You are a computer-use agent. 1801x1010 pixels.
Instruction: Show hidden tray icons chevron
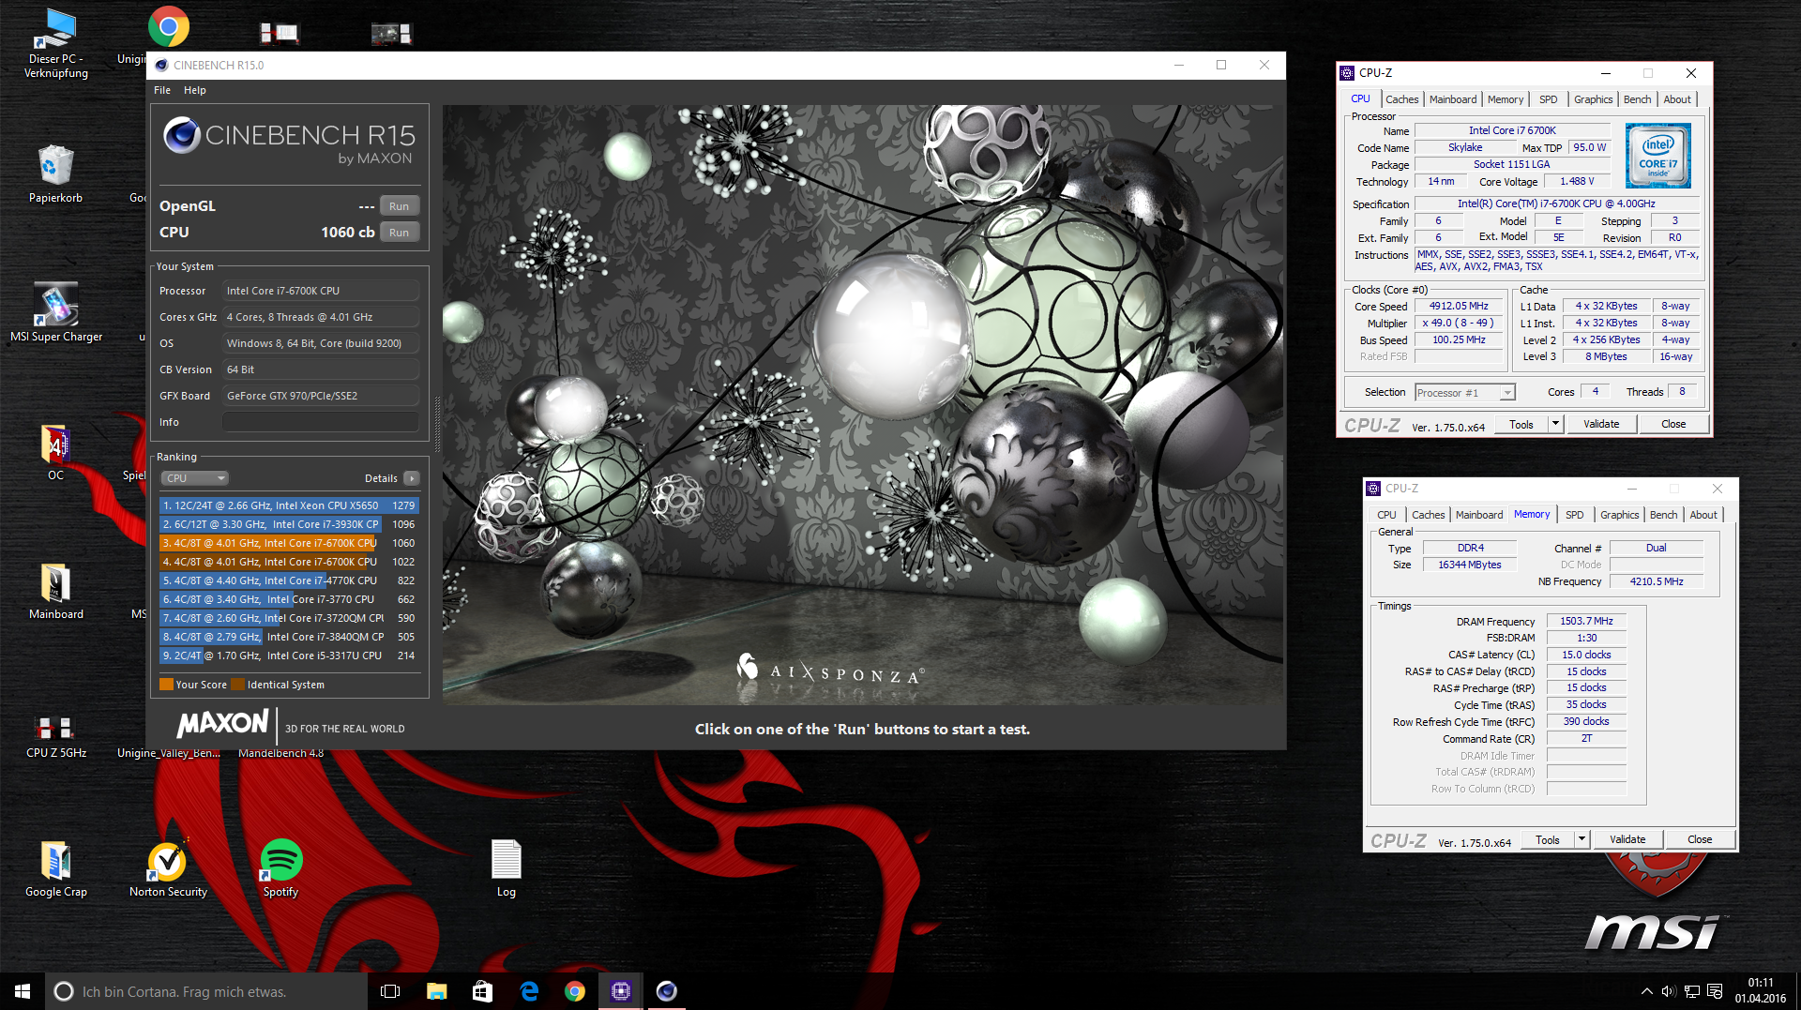pos(1646,991)
